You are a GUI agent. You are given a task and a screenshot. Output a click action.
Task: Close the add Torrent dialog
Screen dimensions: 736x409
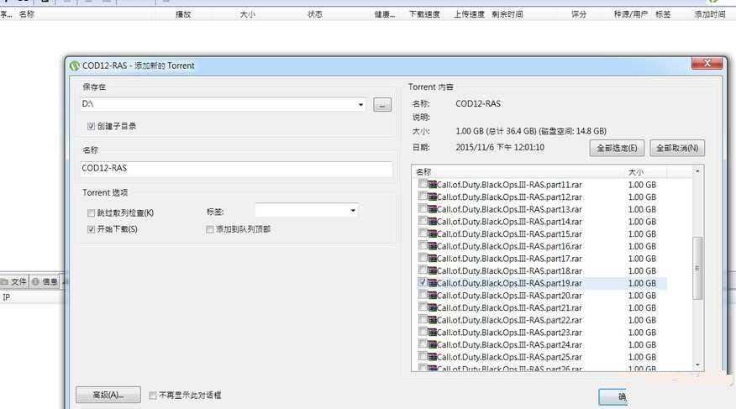point(707,63)
